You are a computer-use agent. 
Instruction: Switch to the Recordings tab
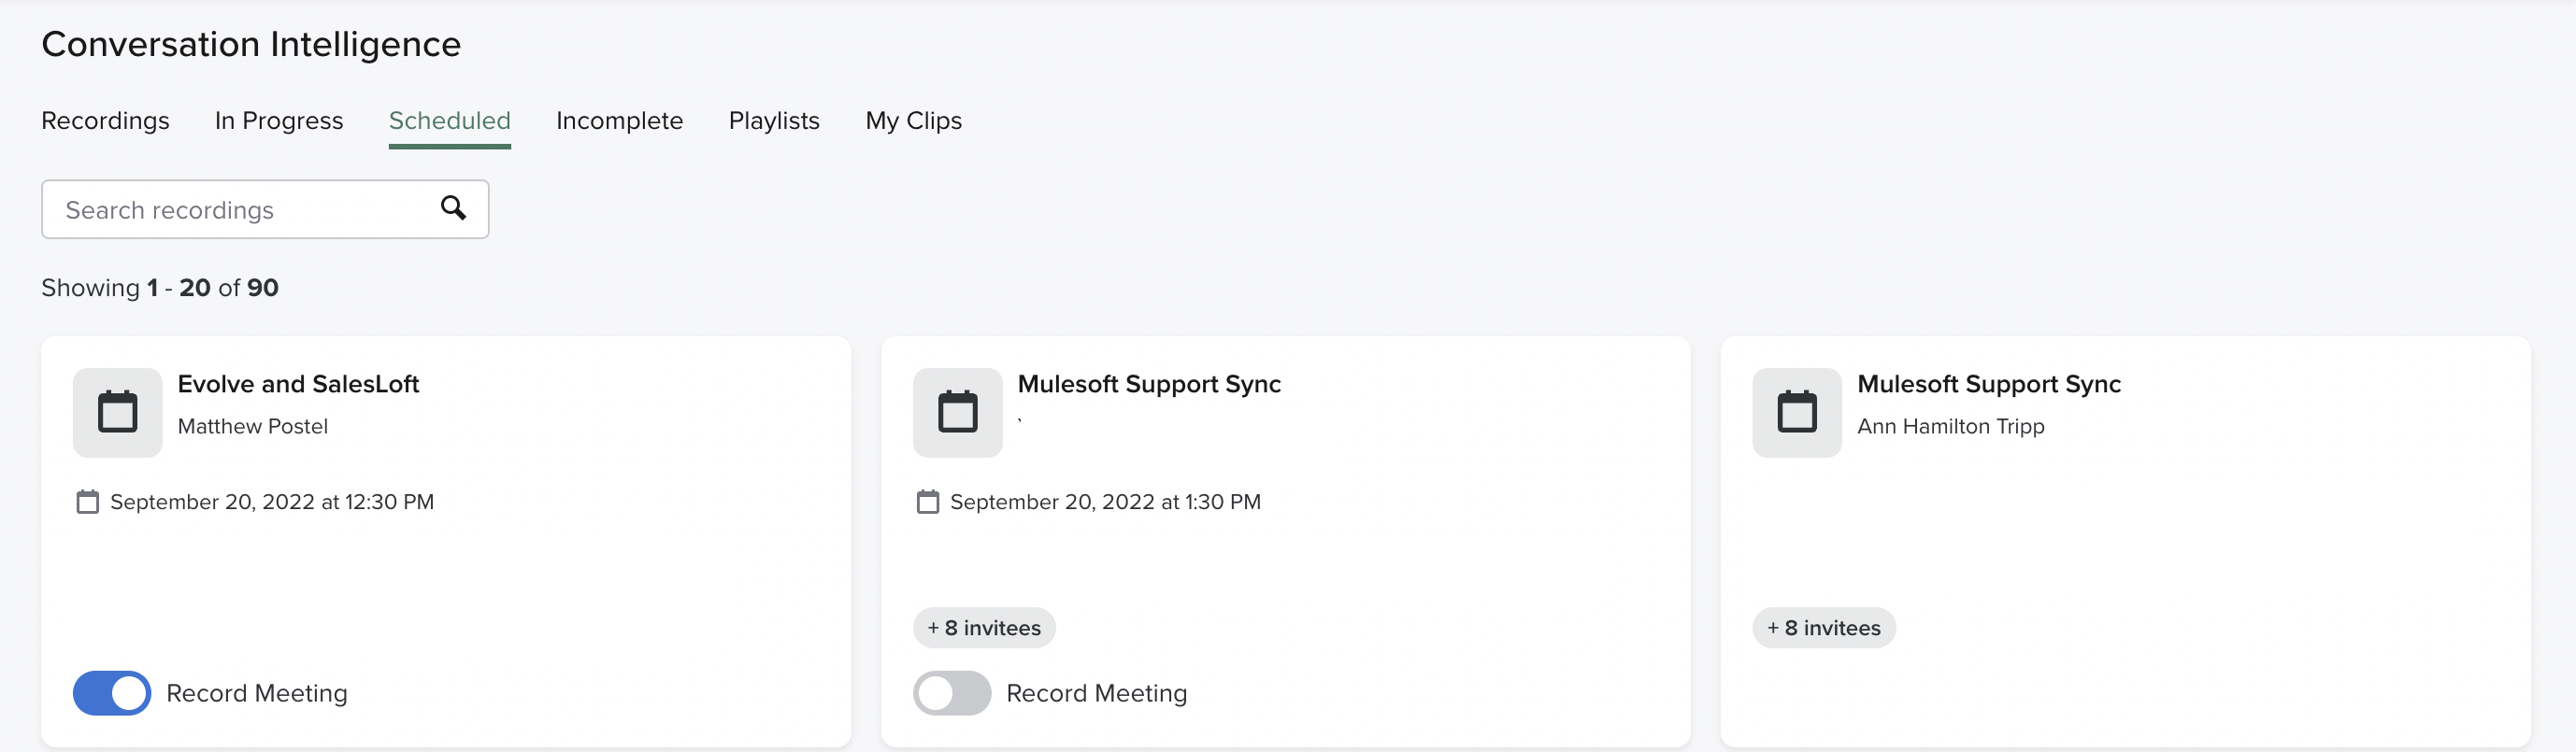[x=105, y=120]
